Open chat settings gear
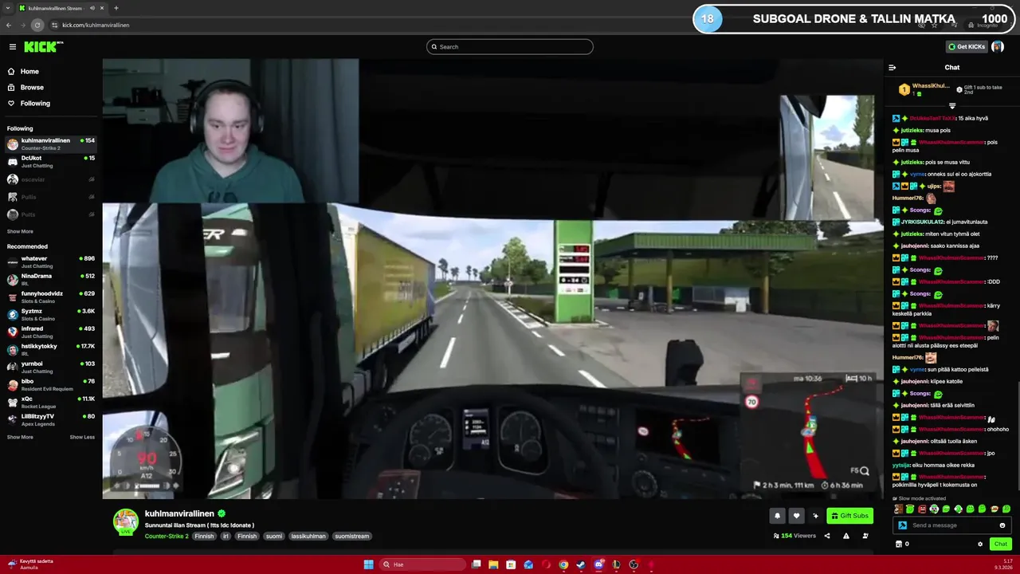The height and width of the screenshot is (574, 1020). click(x=980, y=545)
